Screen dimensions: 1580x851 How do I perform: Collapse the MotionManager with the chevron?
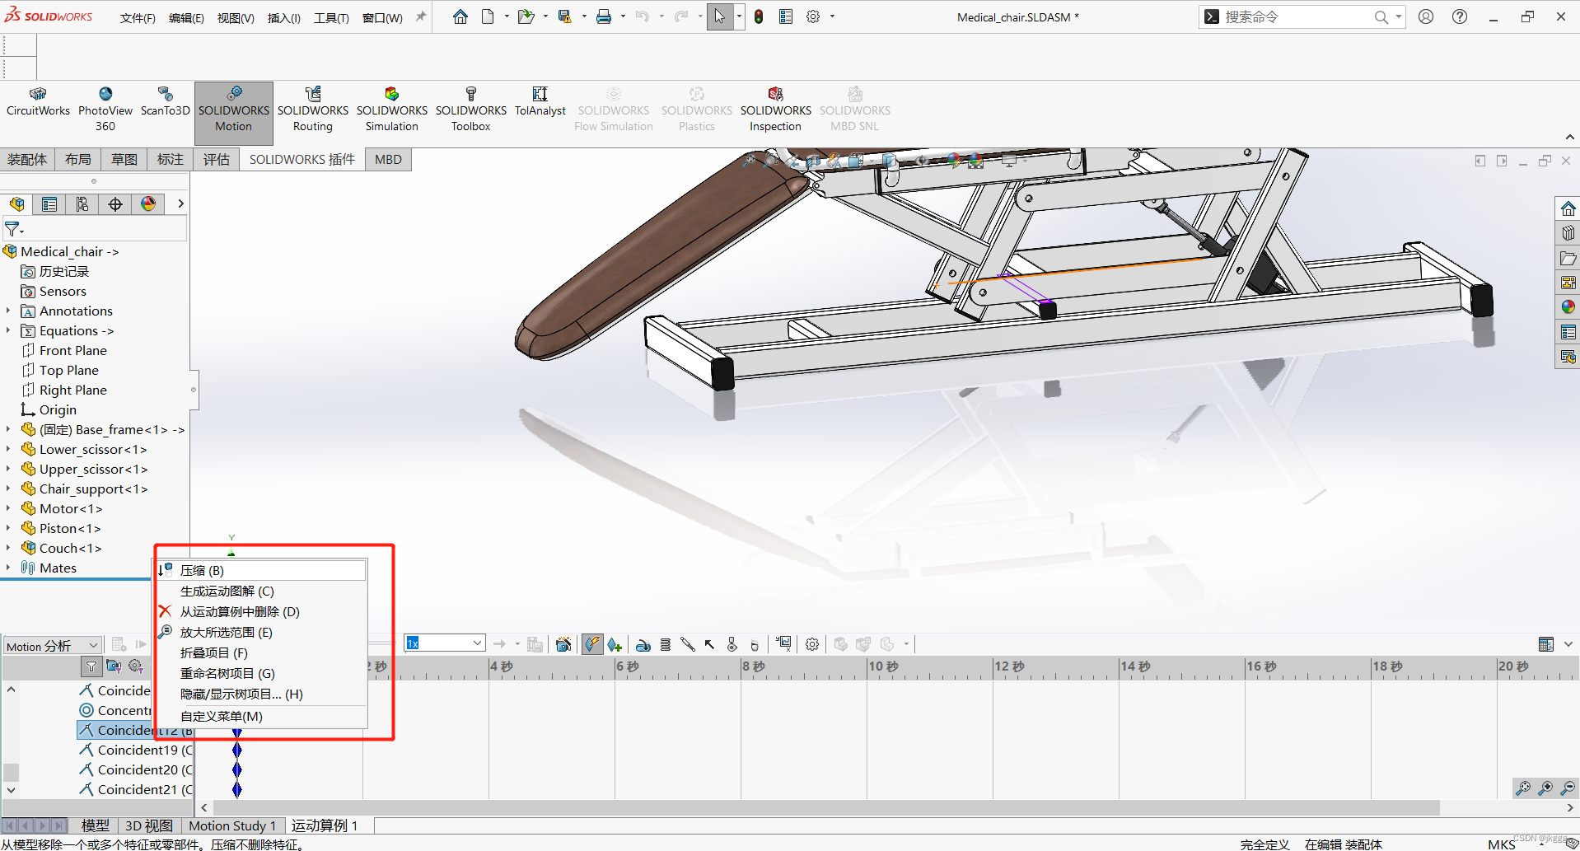[1568, 644]
